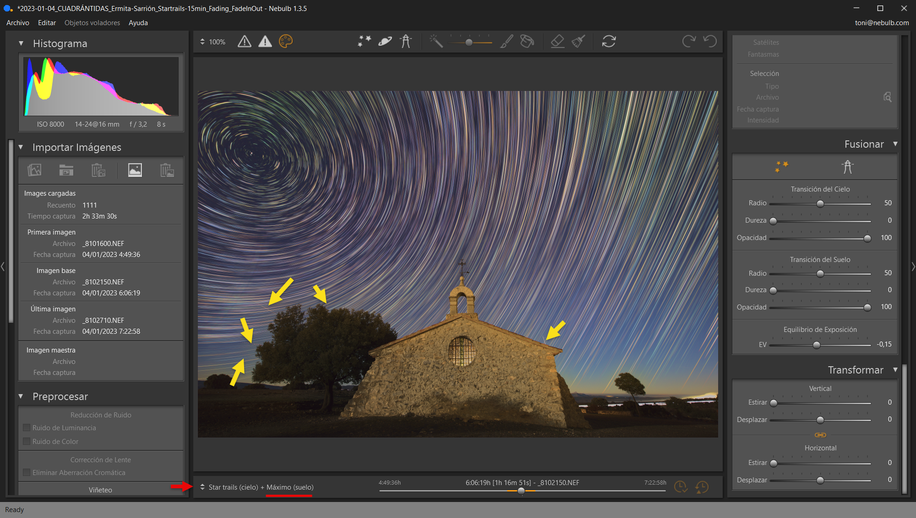
Task: Click the toni@nebulb.com account link
Action: click(x=882, y=23)
